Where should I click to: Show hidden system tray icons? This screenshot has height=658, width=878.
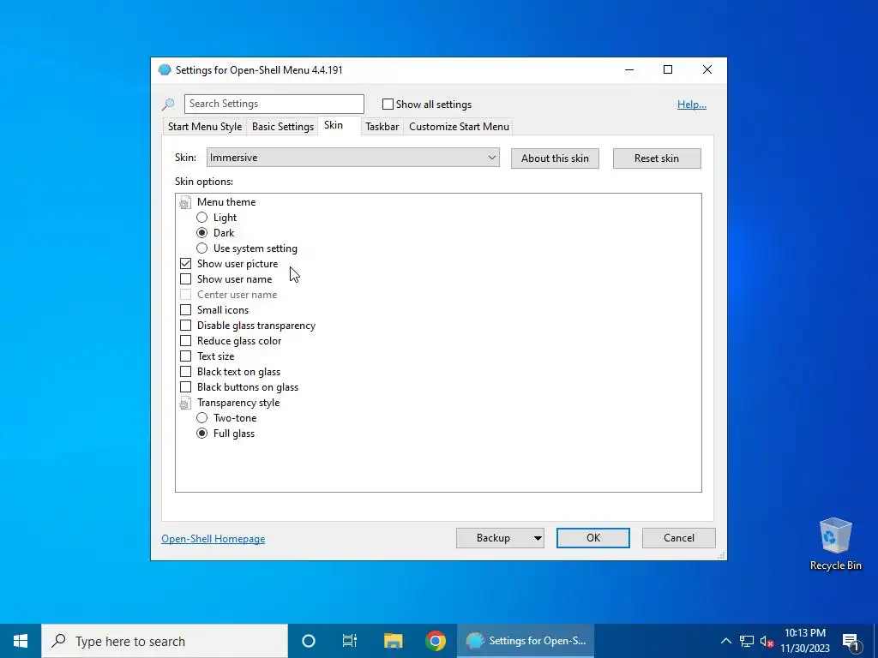[x=725, y=641]
